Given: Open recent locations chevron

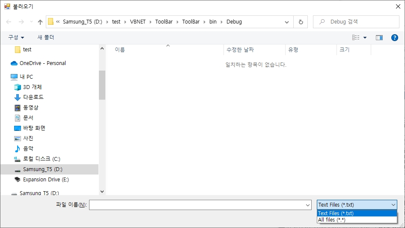Looking at the screenshot, I should pyautogui.click(x=31, y=22).
